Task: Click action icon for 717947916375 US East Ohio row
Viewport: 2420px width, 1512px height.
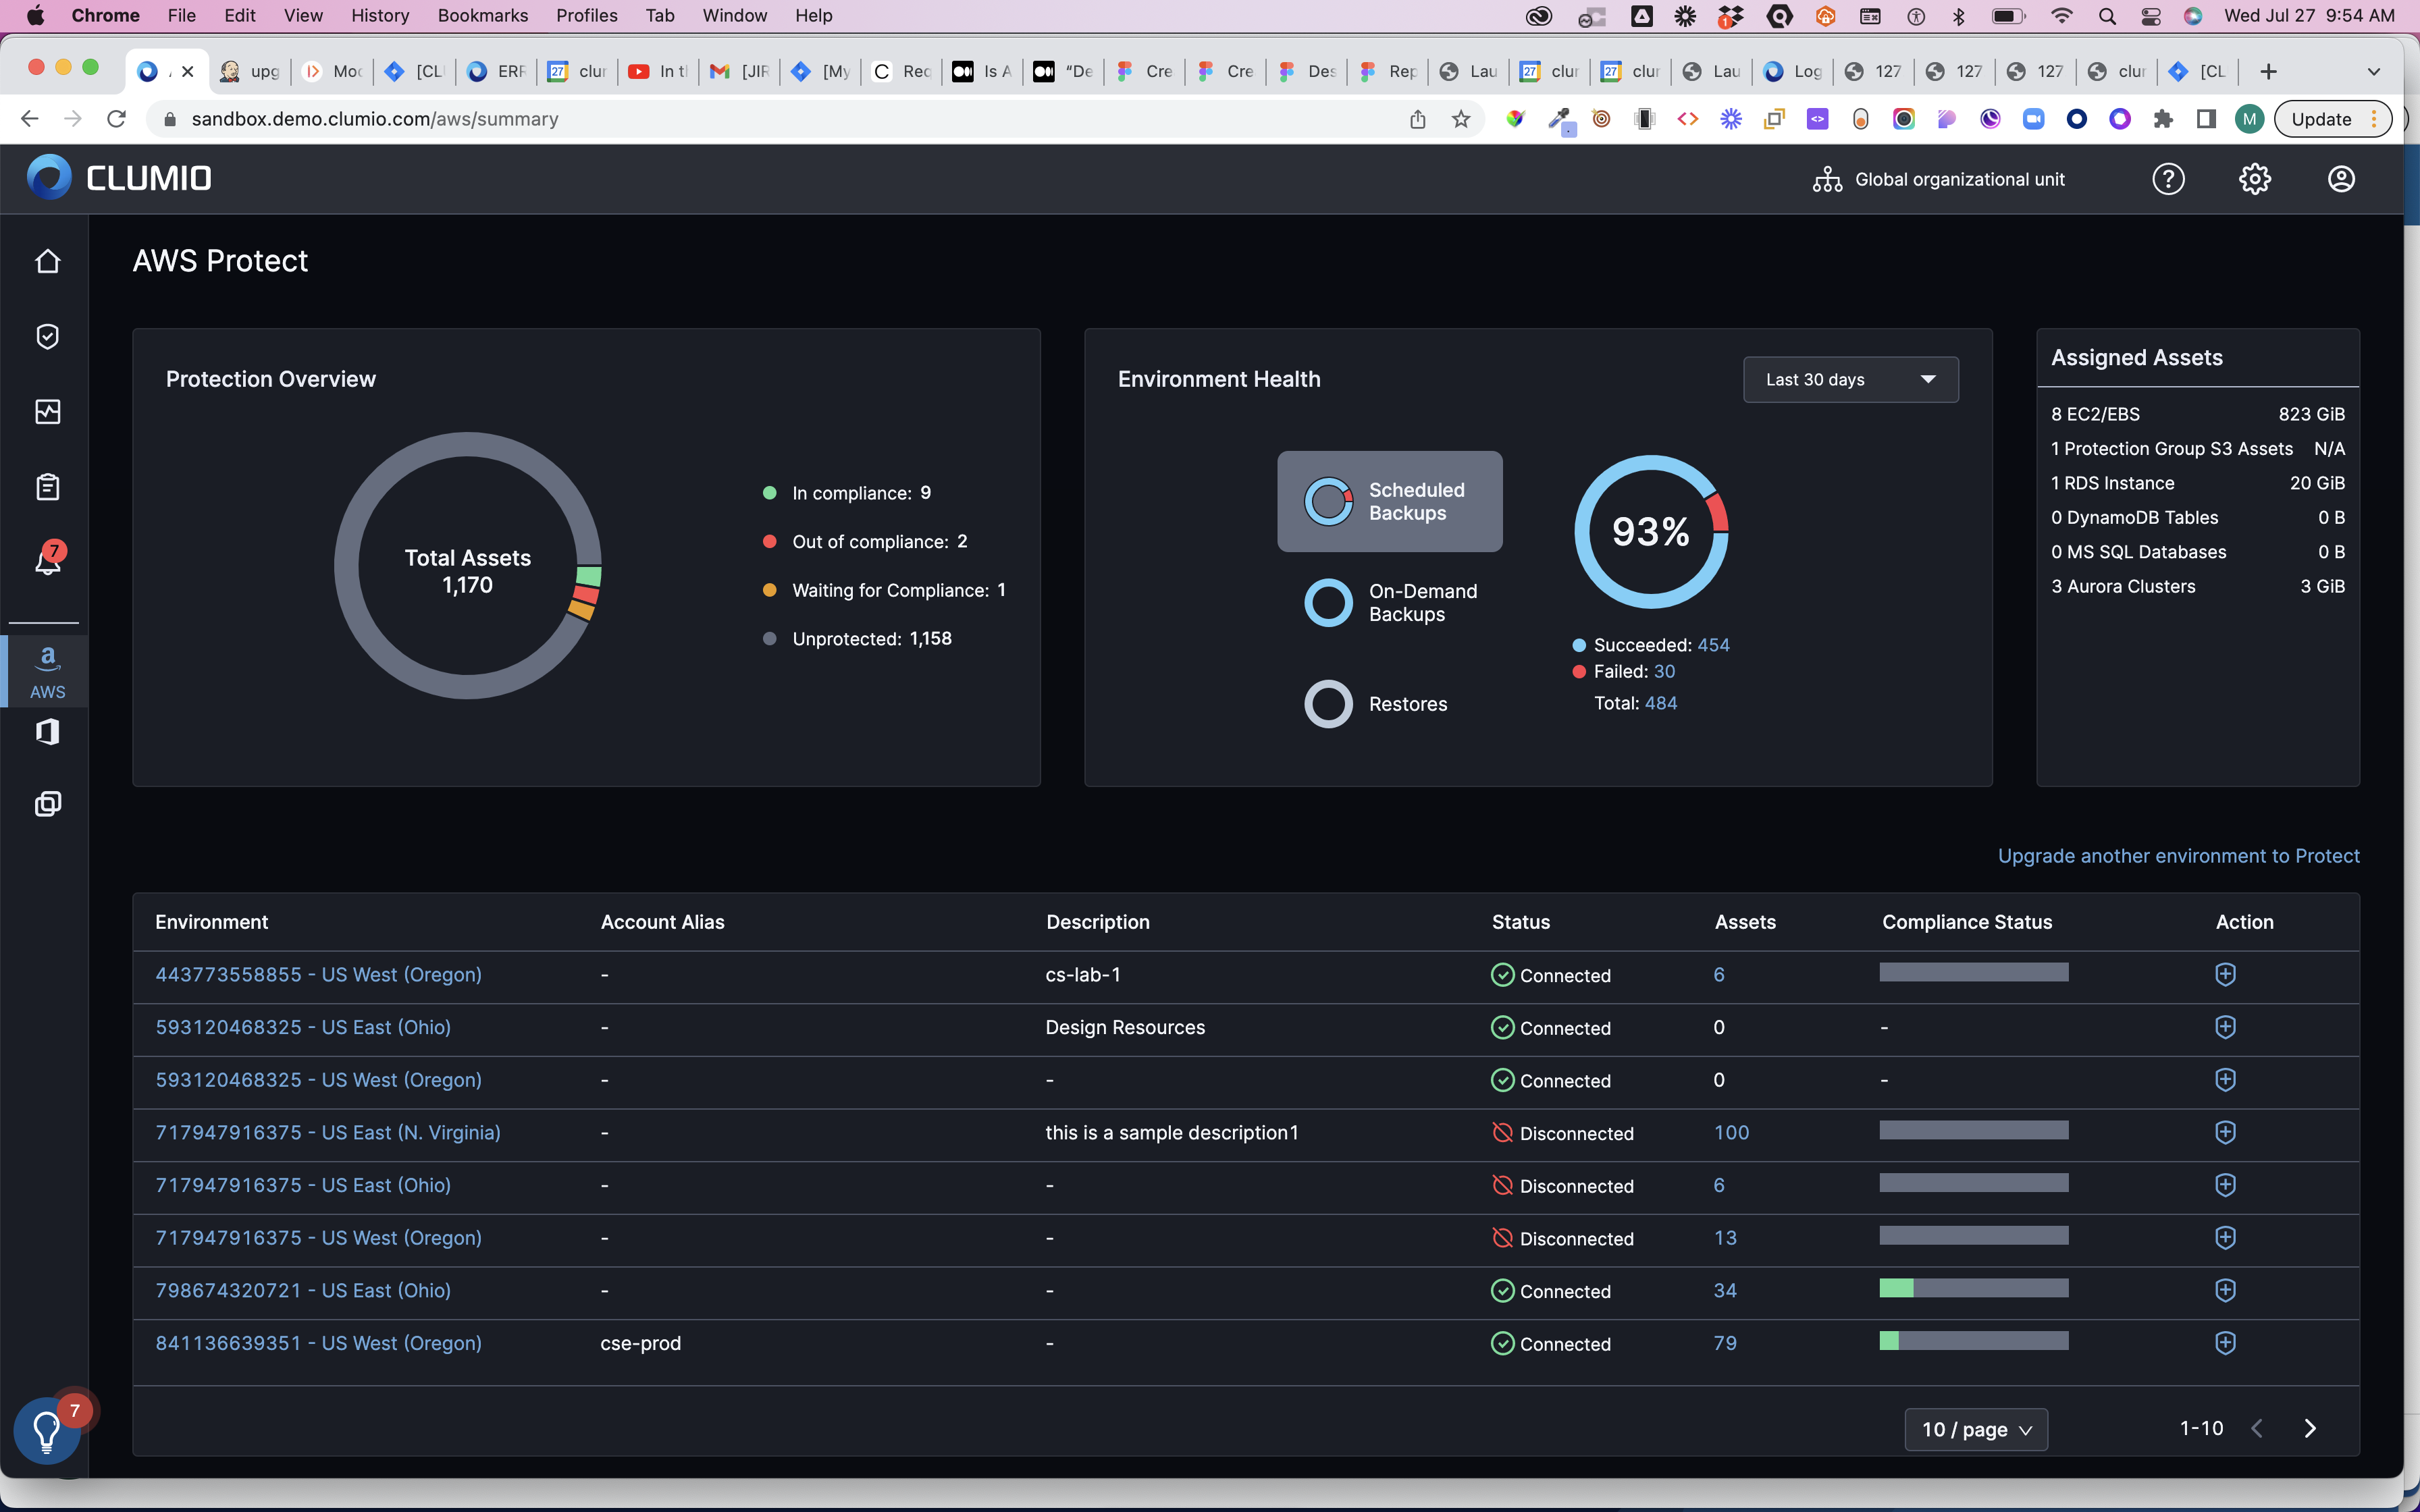Action: click(2225, 1185)
